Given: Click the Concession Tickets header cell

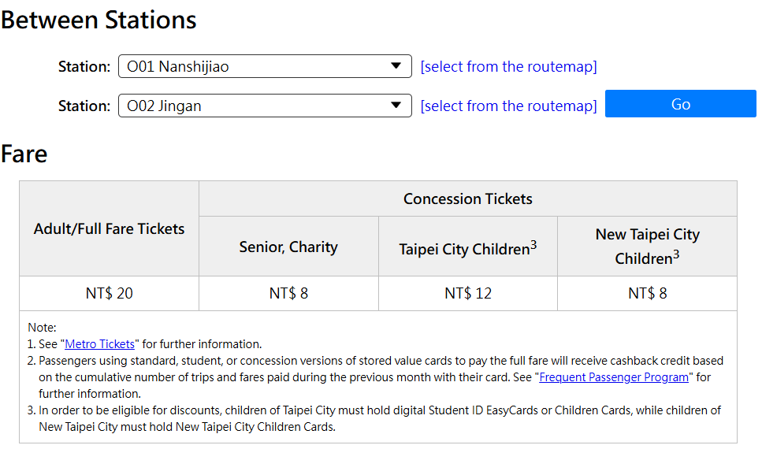Looking at the screenshot, I should (468, 199).
